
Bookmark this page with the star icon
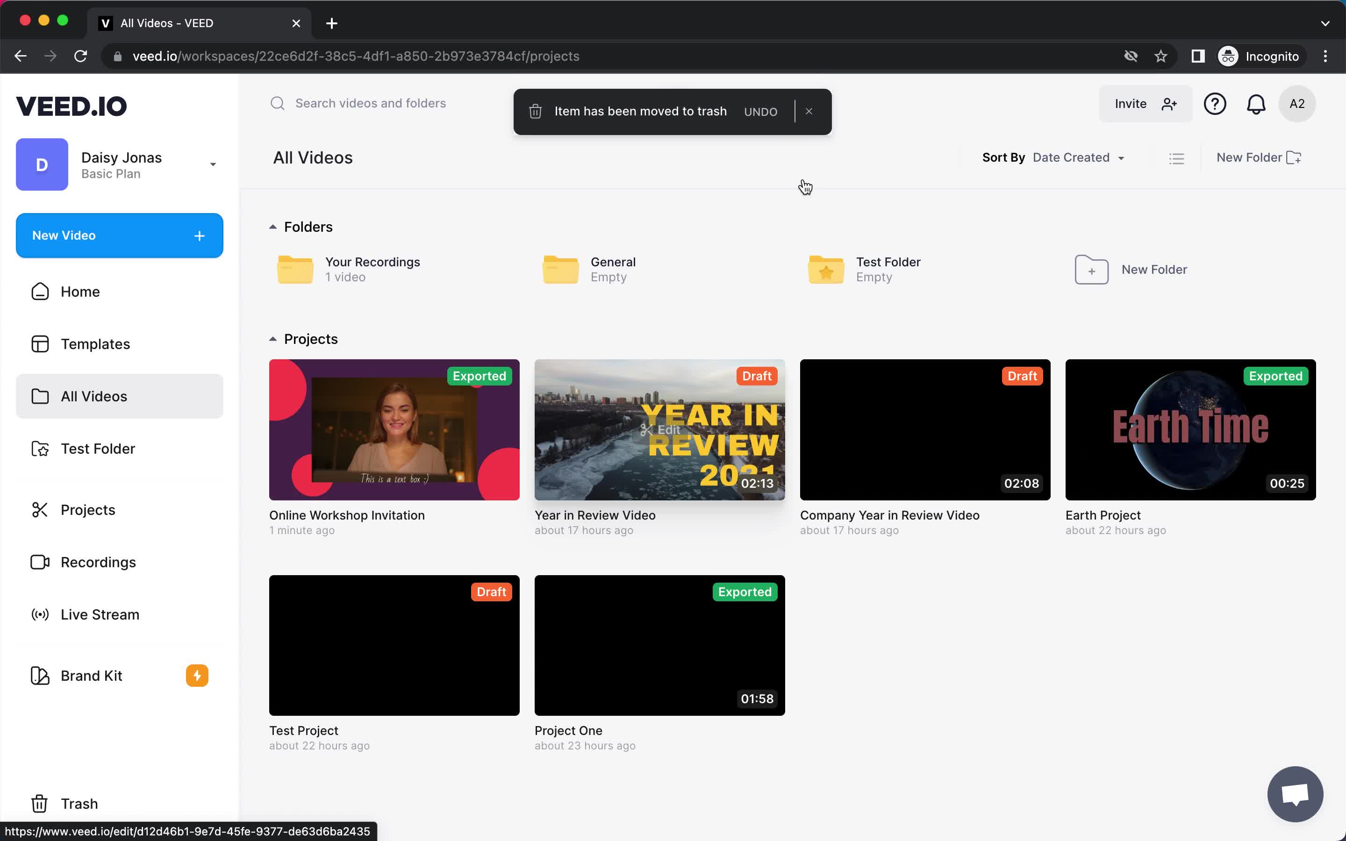pyautogui.click(x=1160, y=56)
